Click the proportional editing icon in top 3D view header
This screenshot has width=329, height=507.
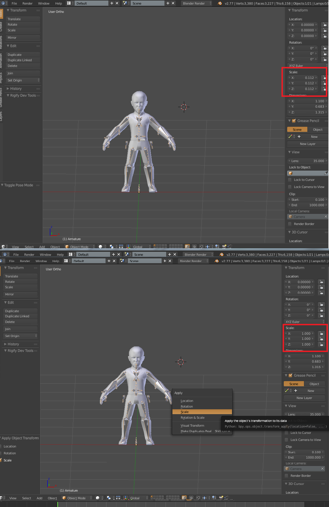(x=194, y=247)
